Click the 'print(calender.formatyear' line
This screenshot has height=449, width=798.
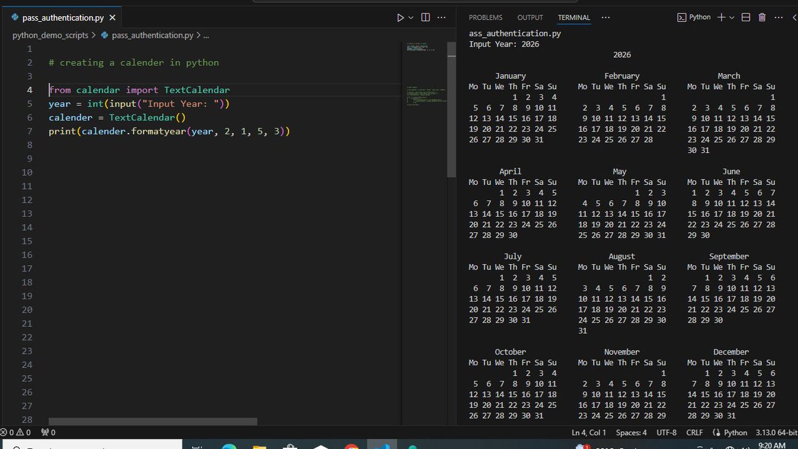pos(170,131)
